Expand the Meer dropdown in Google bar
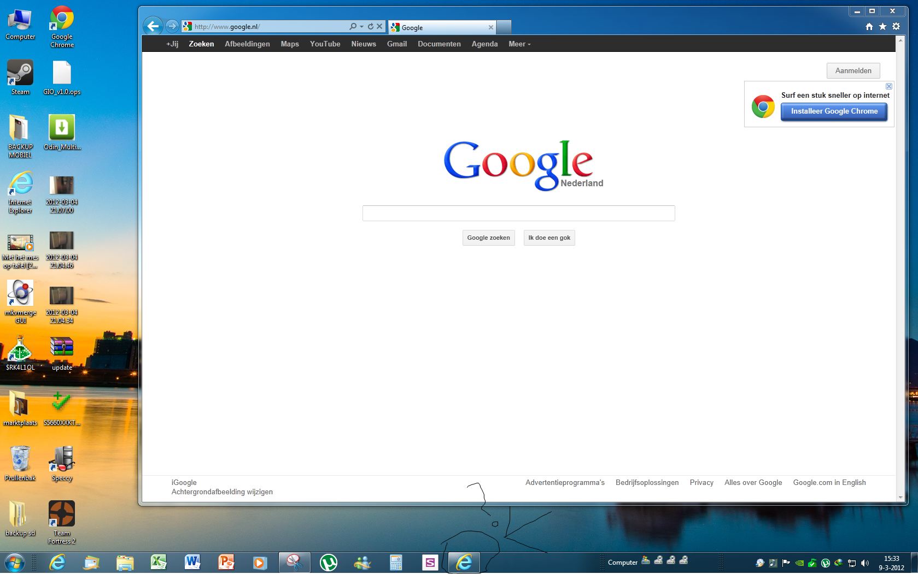 (519, 44)
